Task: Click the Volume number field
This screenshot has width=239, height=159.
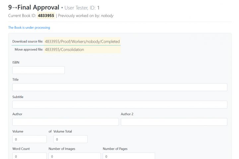Action: click(x=30, y=139)
